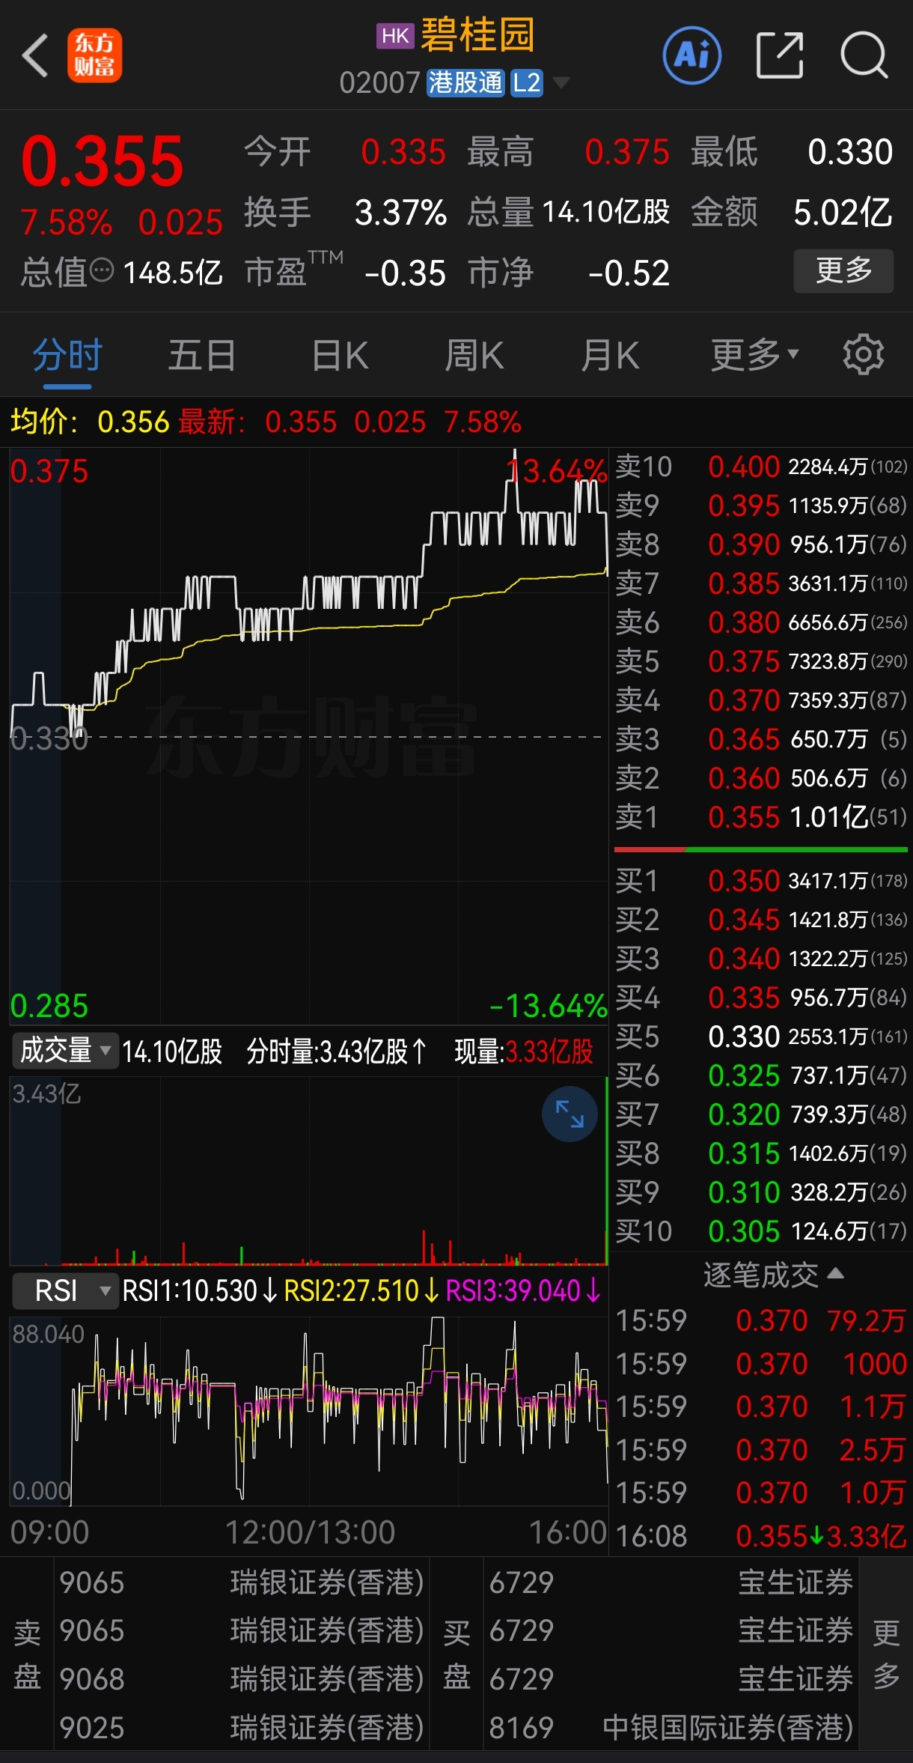Tap the 买8 row at 0.315
This screenshot has height=1763, width=913.
pos(761,1153)
